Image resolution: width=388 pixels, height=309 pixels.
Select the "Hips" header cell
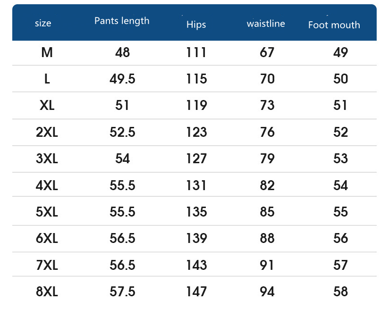(196, 25)
